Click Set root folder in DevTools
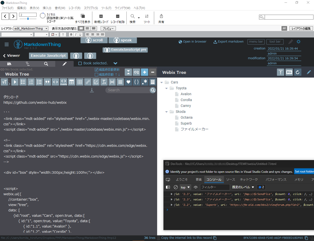Screen dimensions: 314x241 pyautogui.click(x=304, y=172)
